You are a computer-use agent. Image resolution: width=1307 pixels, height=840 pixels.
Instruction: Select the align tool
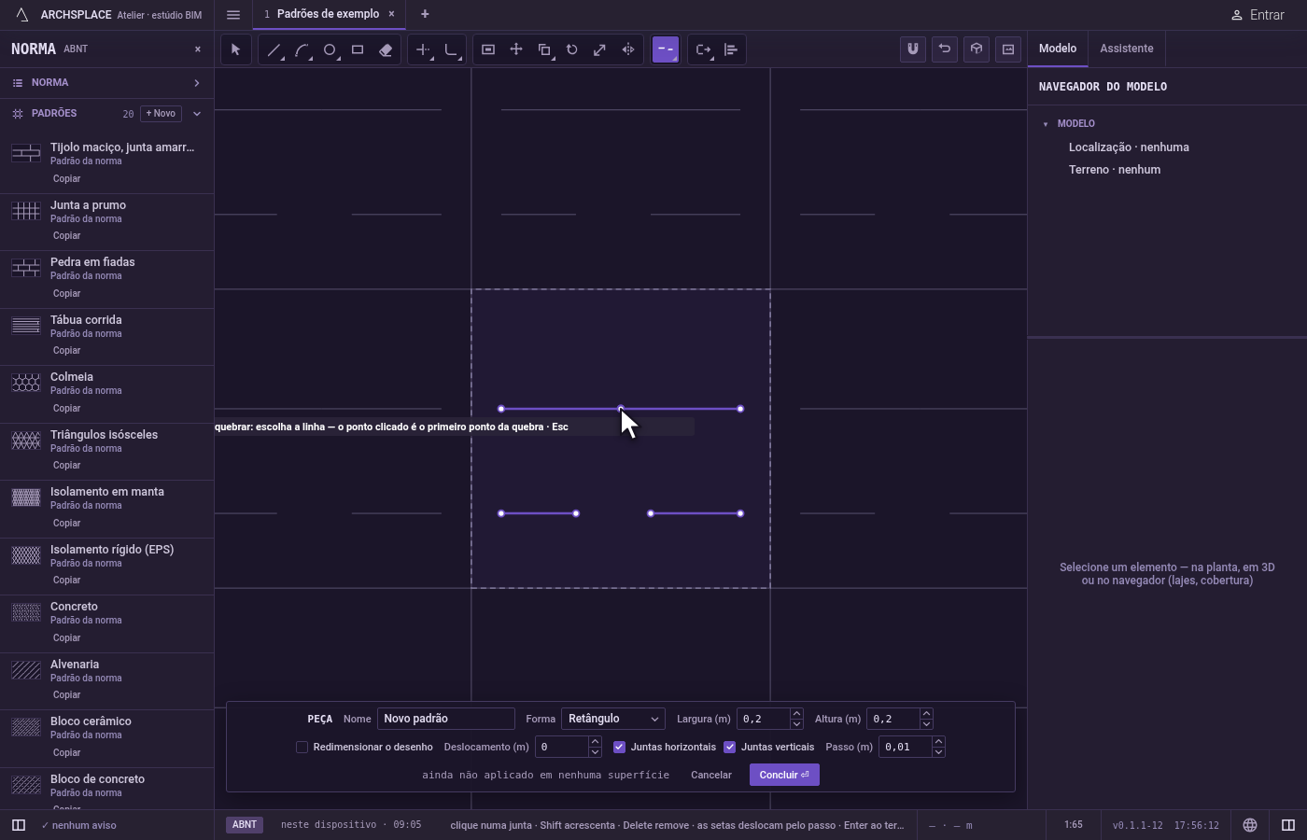pos(731,49)
